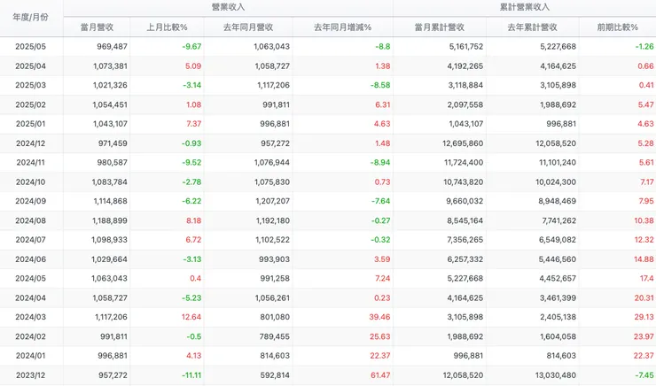Viewport: 656px width, 386px height.
Task: Click the 39.46 year-over-year percentage
Action: [x=380, y=317]
